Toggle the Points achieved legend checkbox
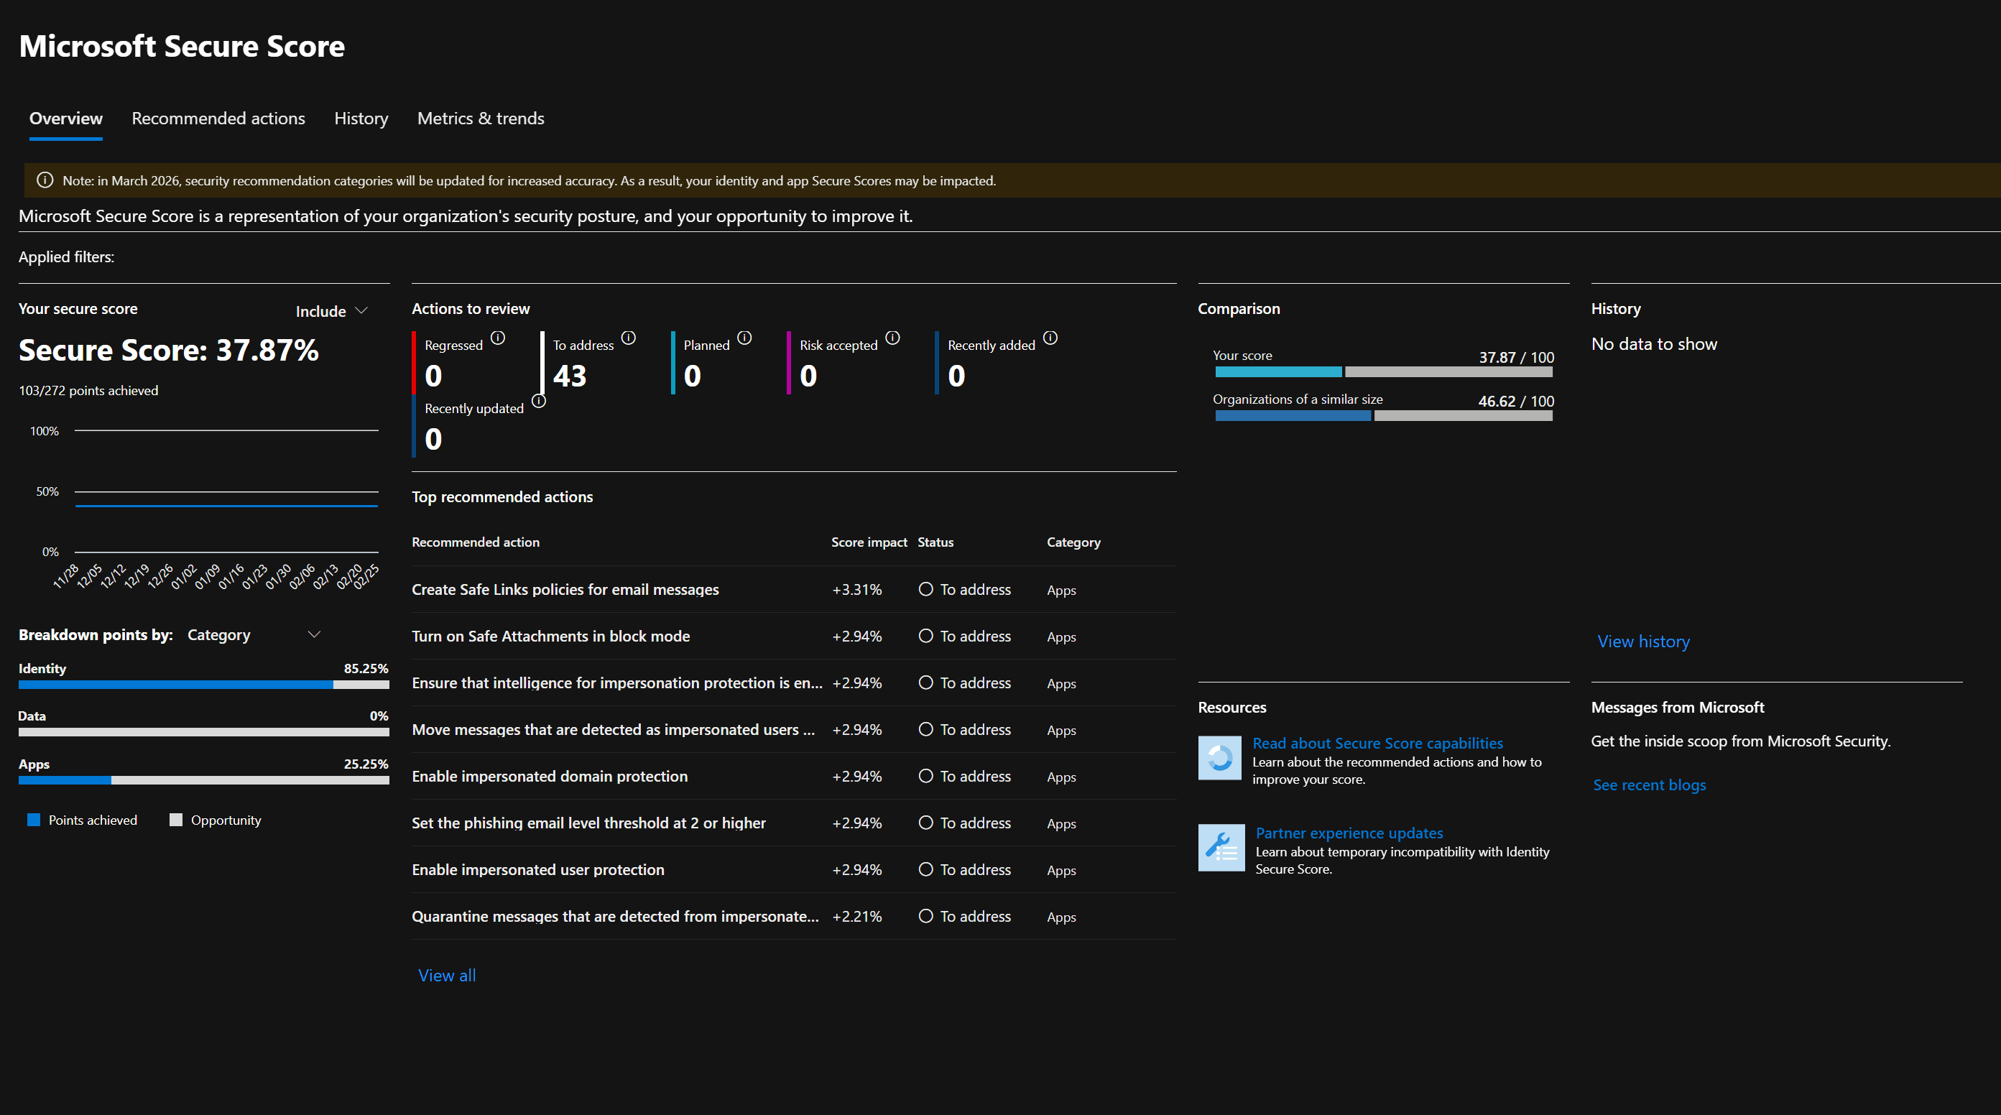 click(x=32, y=819)
